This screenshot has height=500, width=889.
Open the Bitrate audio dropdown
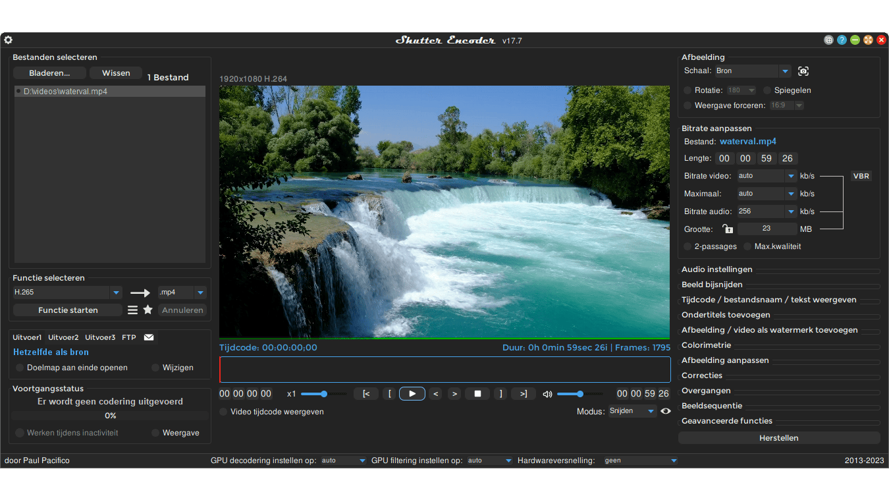791,211
